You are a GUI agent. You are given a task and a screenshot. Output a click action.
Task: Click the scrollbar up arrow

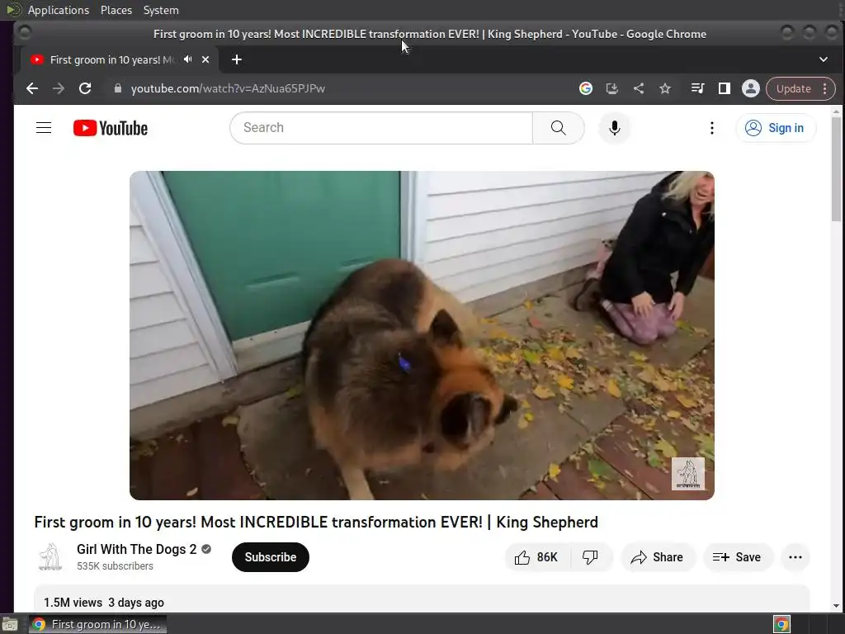[x=836, y=111]
